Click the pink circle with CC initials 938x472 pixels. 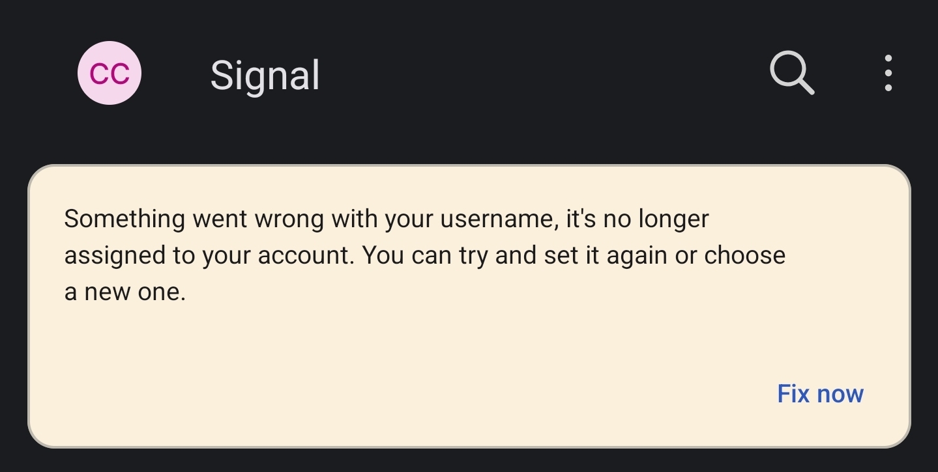pyautogui.click(x=110, y=73)
